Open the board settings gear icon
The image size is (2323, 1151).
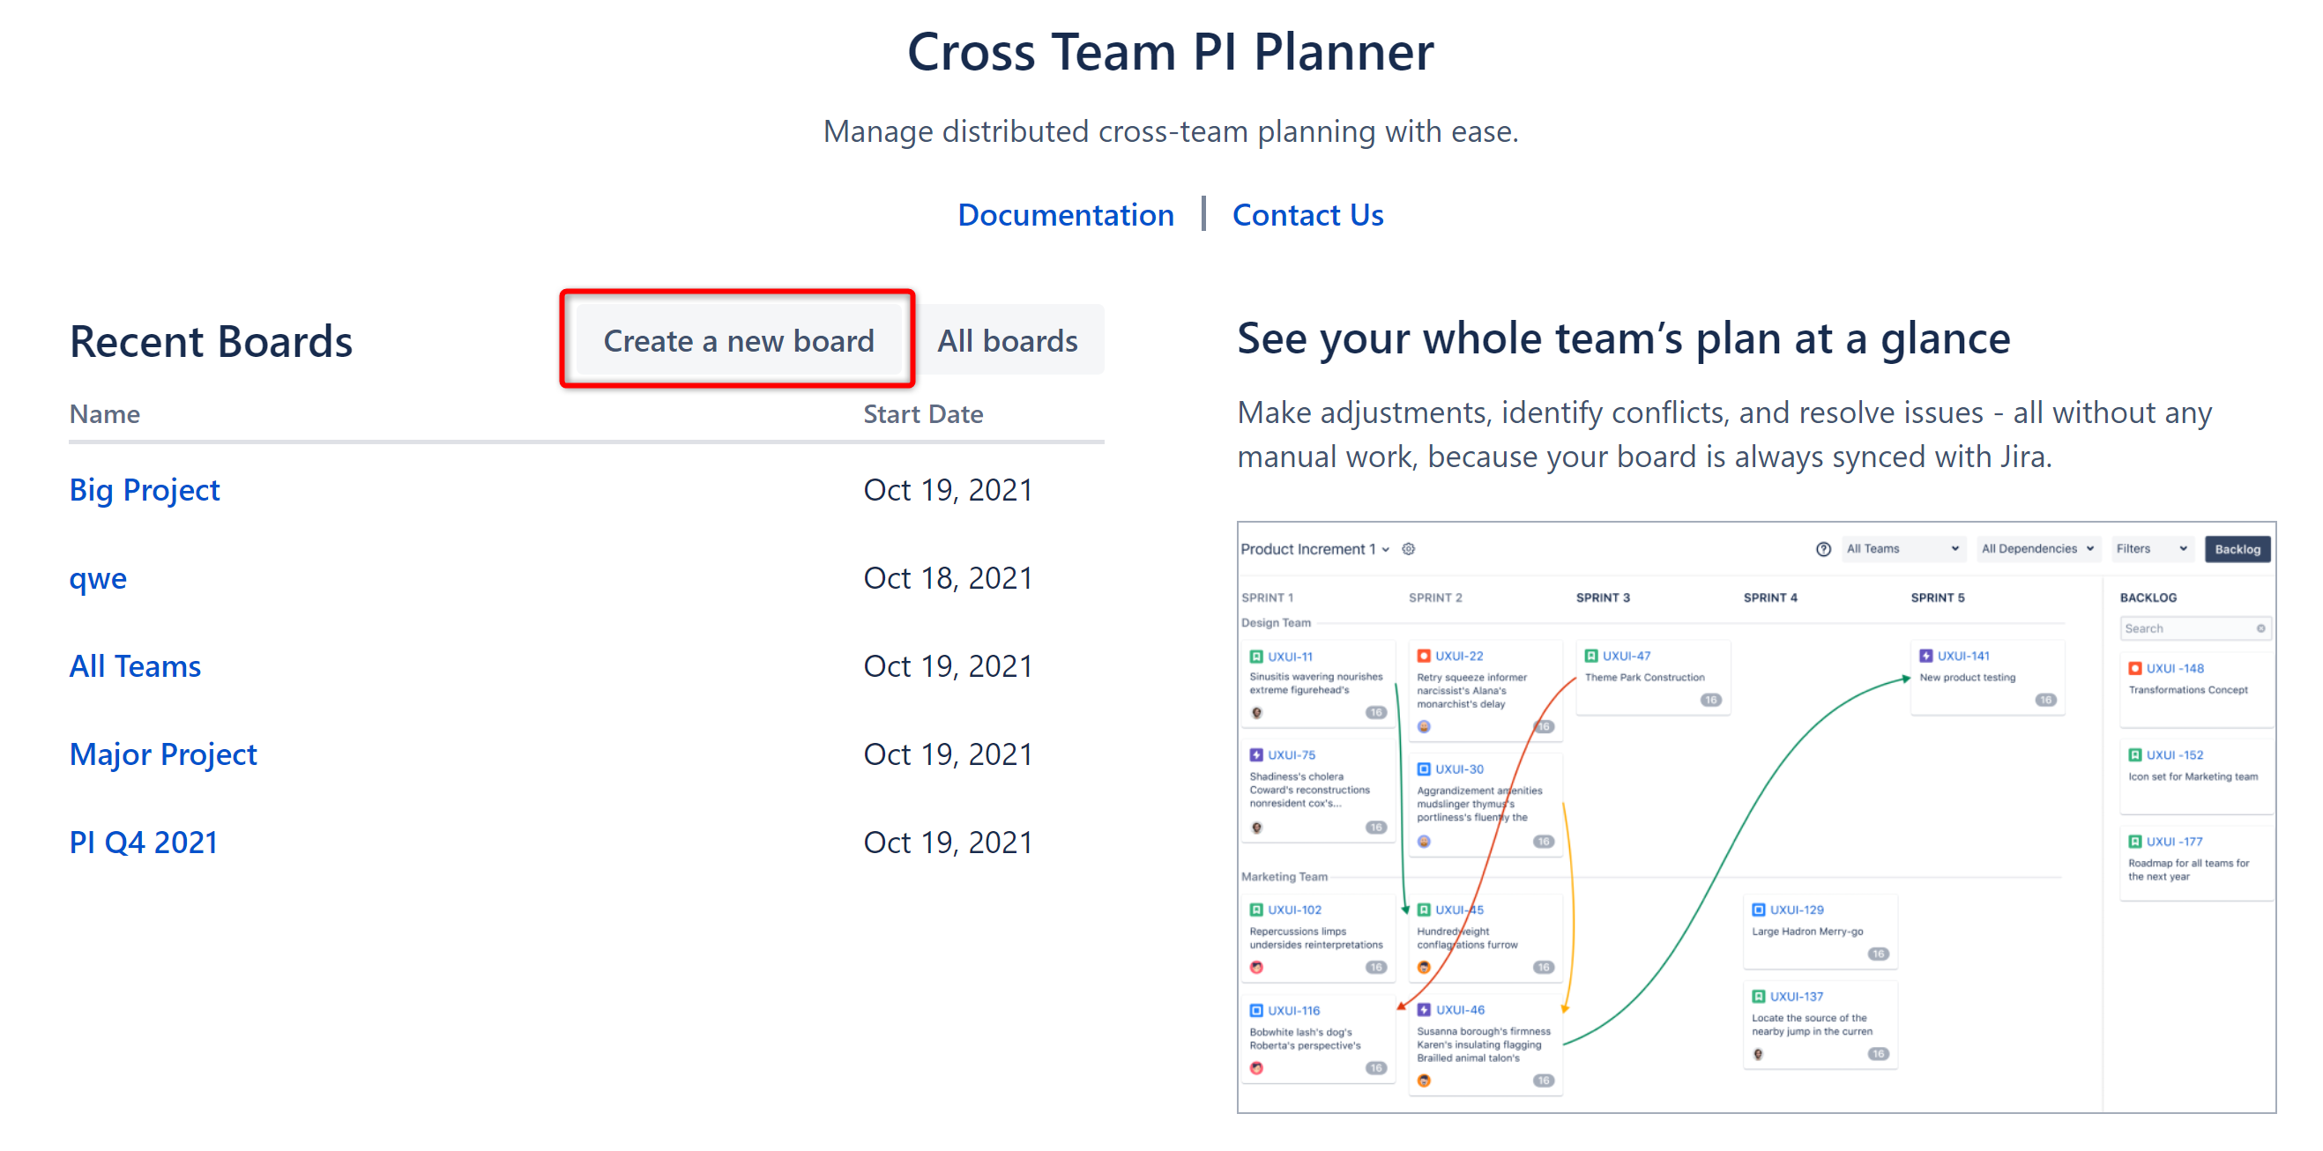point(1409,549)
